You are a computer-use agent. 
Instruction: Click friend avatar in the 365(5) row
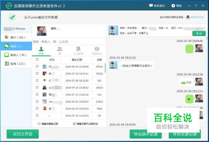point(45,66)
